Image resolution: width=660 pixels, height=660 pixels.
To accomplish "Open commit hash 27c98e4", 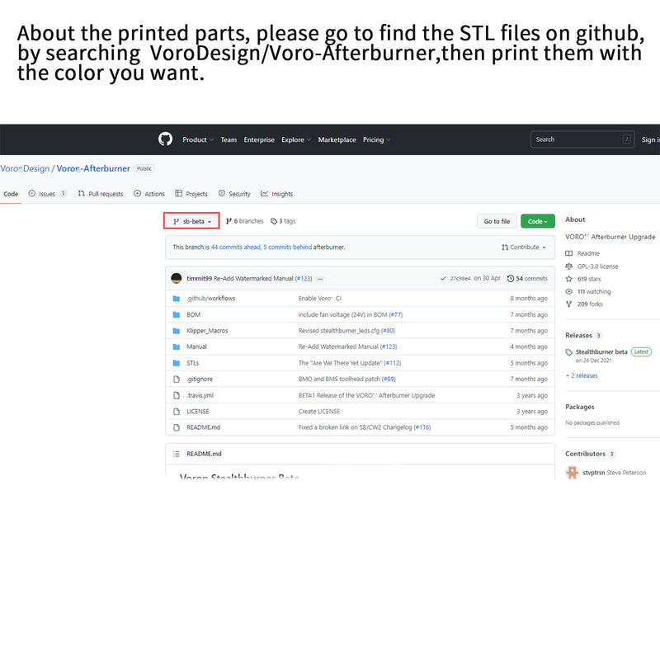I will [460, 278].
